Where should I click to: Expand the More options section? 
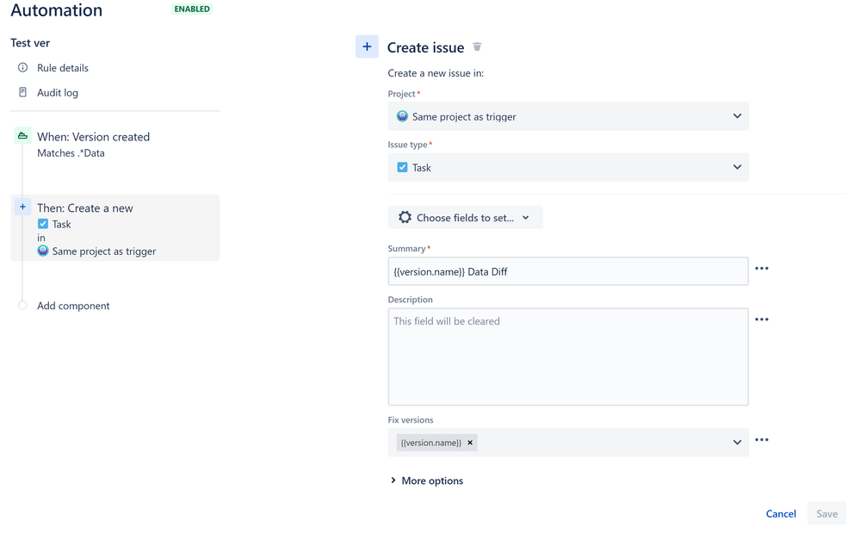point(427,481)
